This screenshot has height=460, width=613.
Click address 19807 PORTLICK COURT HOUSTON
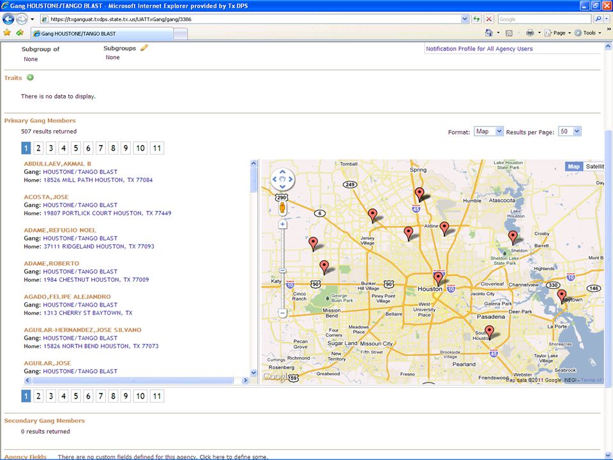[107, 213]
